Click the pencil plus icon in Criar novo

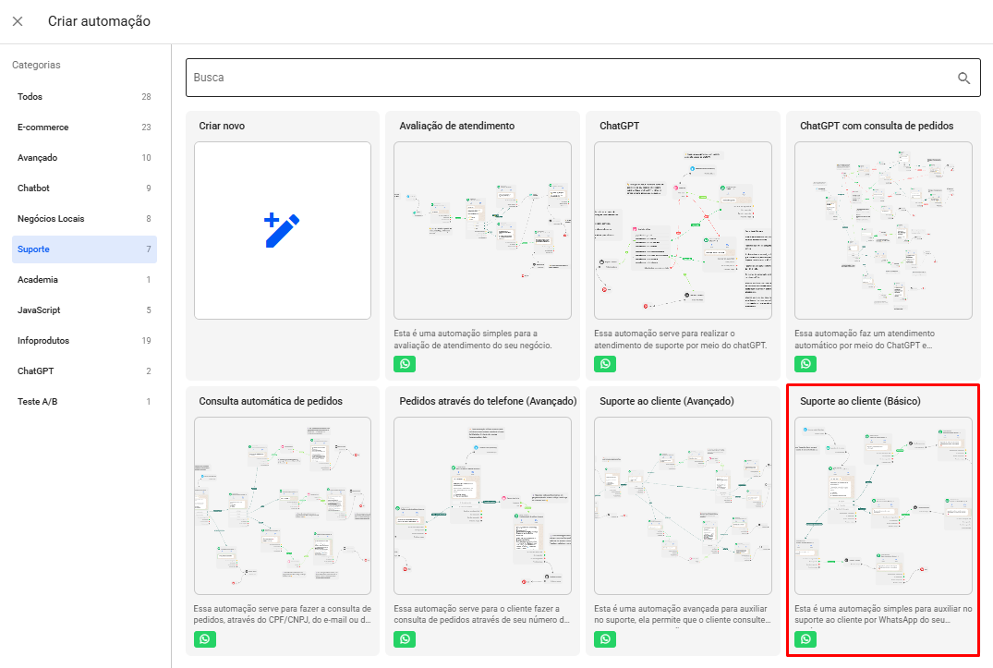(x=282, y=230)
